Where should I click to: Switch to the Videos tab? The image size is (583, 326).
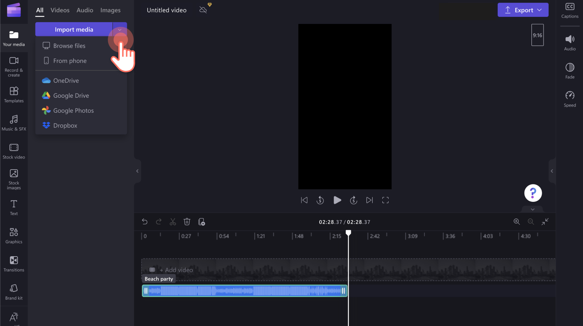tap(60, 10)
